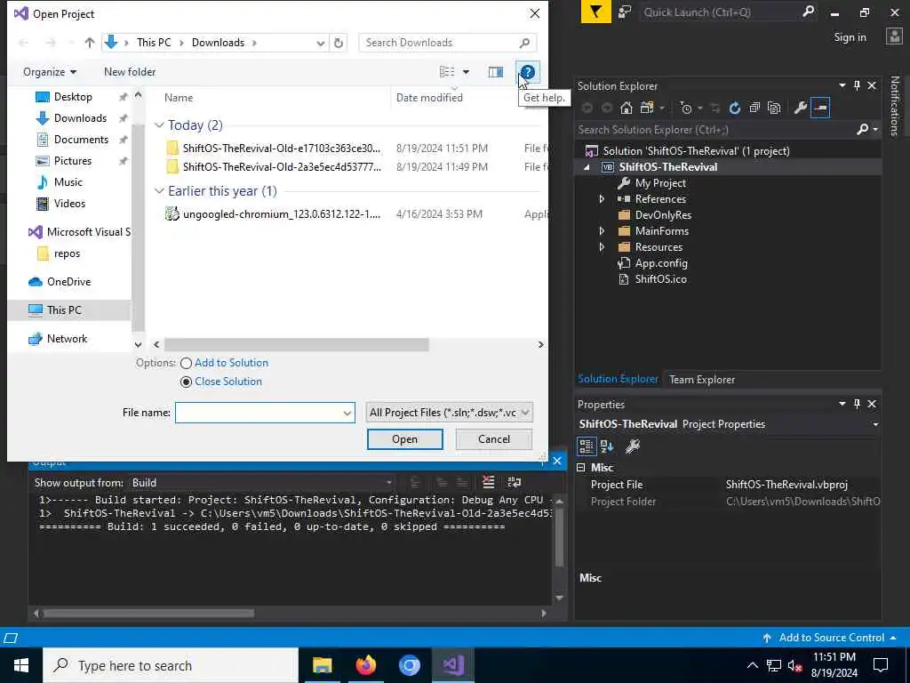Expand the References node in Solution Explorer
The image size is (910, 683).
[602, 199]
